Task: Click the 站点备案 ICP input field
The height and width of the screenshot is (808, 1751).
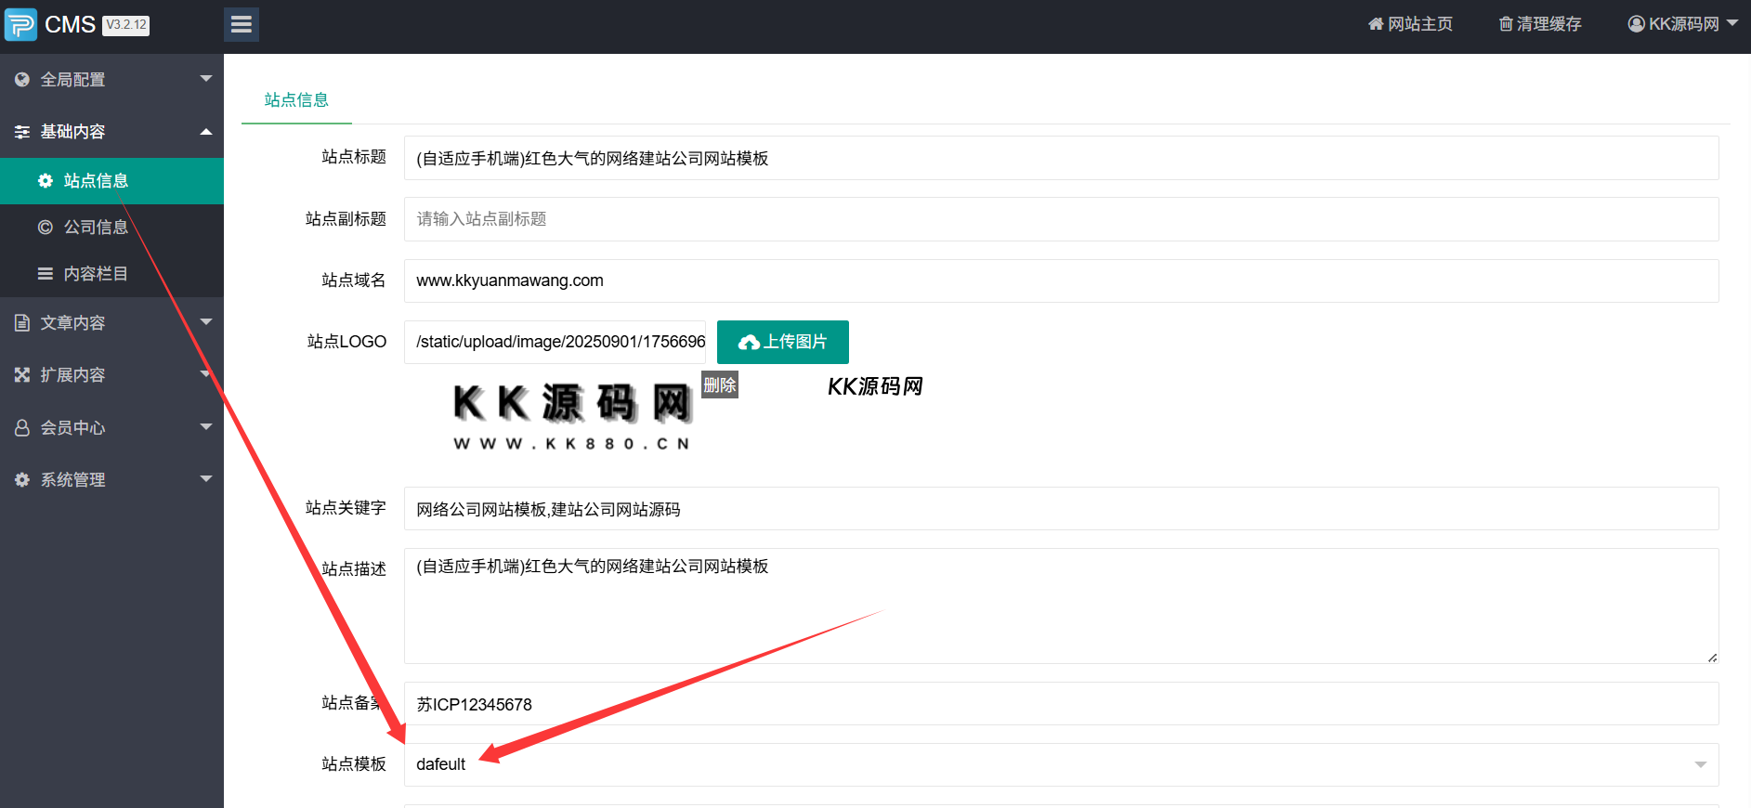Action: (1061, 704)
